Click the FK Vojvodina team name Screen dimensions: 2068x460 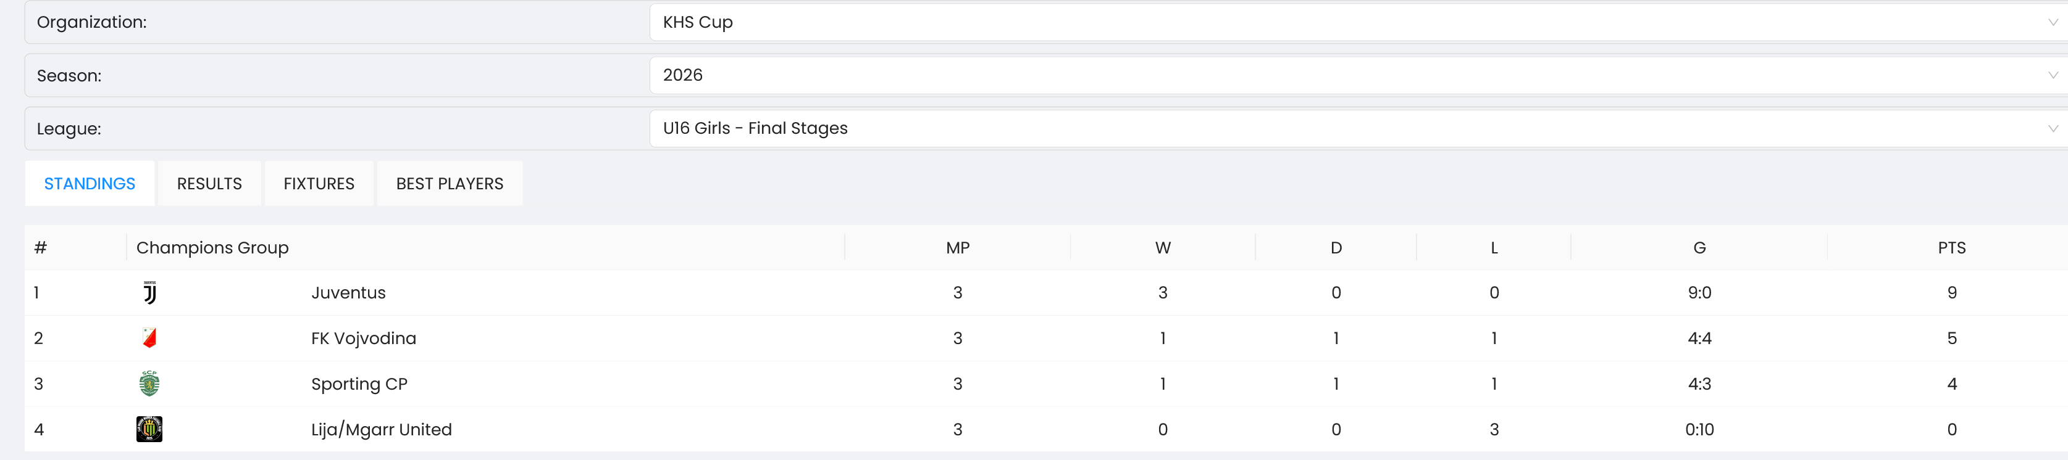click(364, 338)
